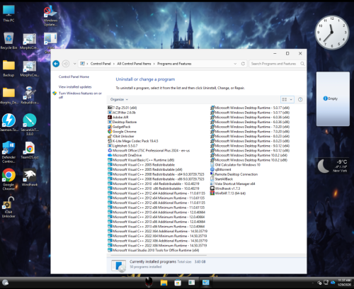This screenshot has width=354, height=289.
Task: Click the Forward arrow in Control Panel
Action: coord(66,64)
